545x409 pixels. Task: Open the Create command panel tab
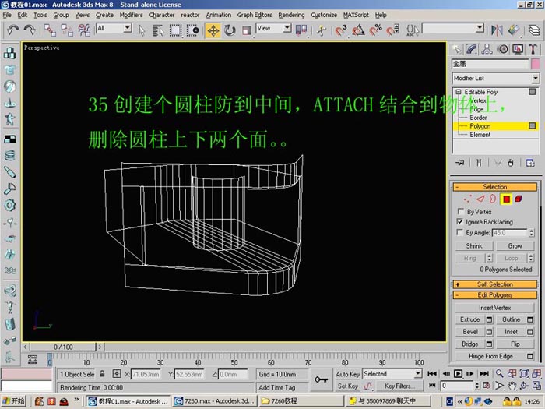pyautogui.click(x=457, y=49)
